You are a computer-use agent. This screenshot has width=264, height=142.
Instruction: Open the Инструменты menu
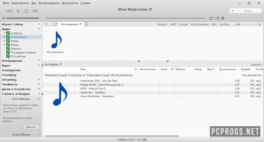(70, 3)
